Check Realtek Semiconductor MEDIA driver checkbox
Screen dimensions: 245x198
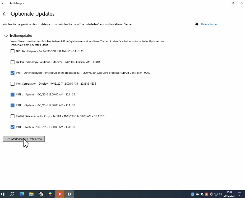click(12, 116)
